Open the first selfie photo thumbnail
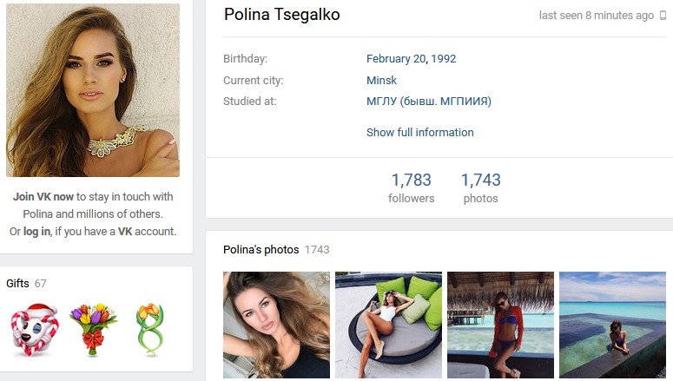The height and width of the screenshot is (381, 673). [x=276, y=325]
